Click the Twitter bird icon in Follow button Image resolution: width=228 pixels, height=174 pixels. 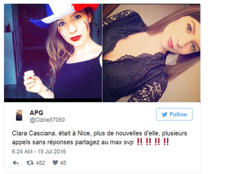(165, 114)
